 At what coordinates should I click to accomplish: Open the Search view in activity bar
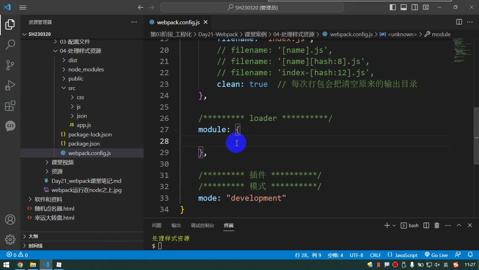(10, 45)
